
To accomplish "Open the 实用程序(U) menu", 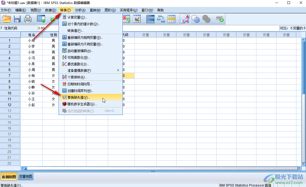I will 129,10.
